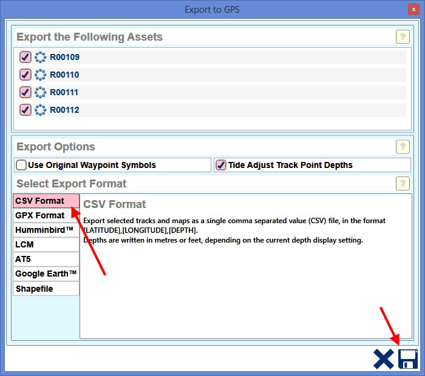Switch to AT5 export format

(46, 259)
